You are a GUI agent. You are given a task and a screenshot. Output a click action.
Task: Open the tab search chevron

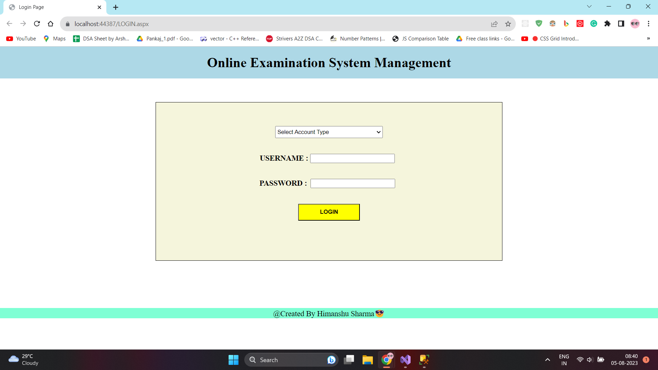[x=589, y=6]
